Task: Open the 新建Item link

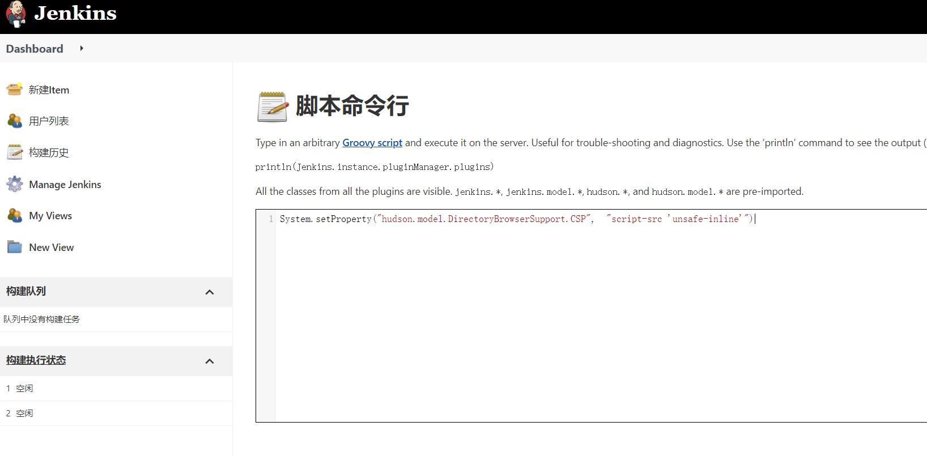Action: pyautogui.click(x=49, y=90)
